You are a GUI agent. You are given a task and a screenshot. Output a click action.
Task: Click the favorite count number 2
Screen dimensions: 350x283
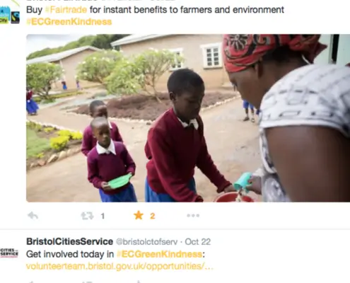point(153,216)
